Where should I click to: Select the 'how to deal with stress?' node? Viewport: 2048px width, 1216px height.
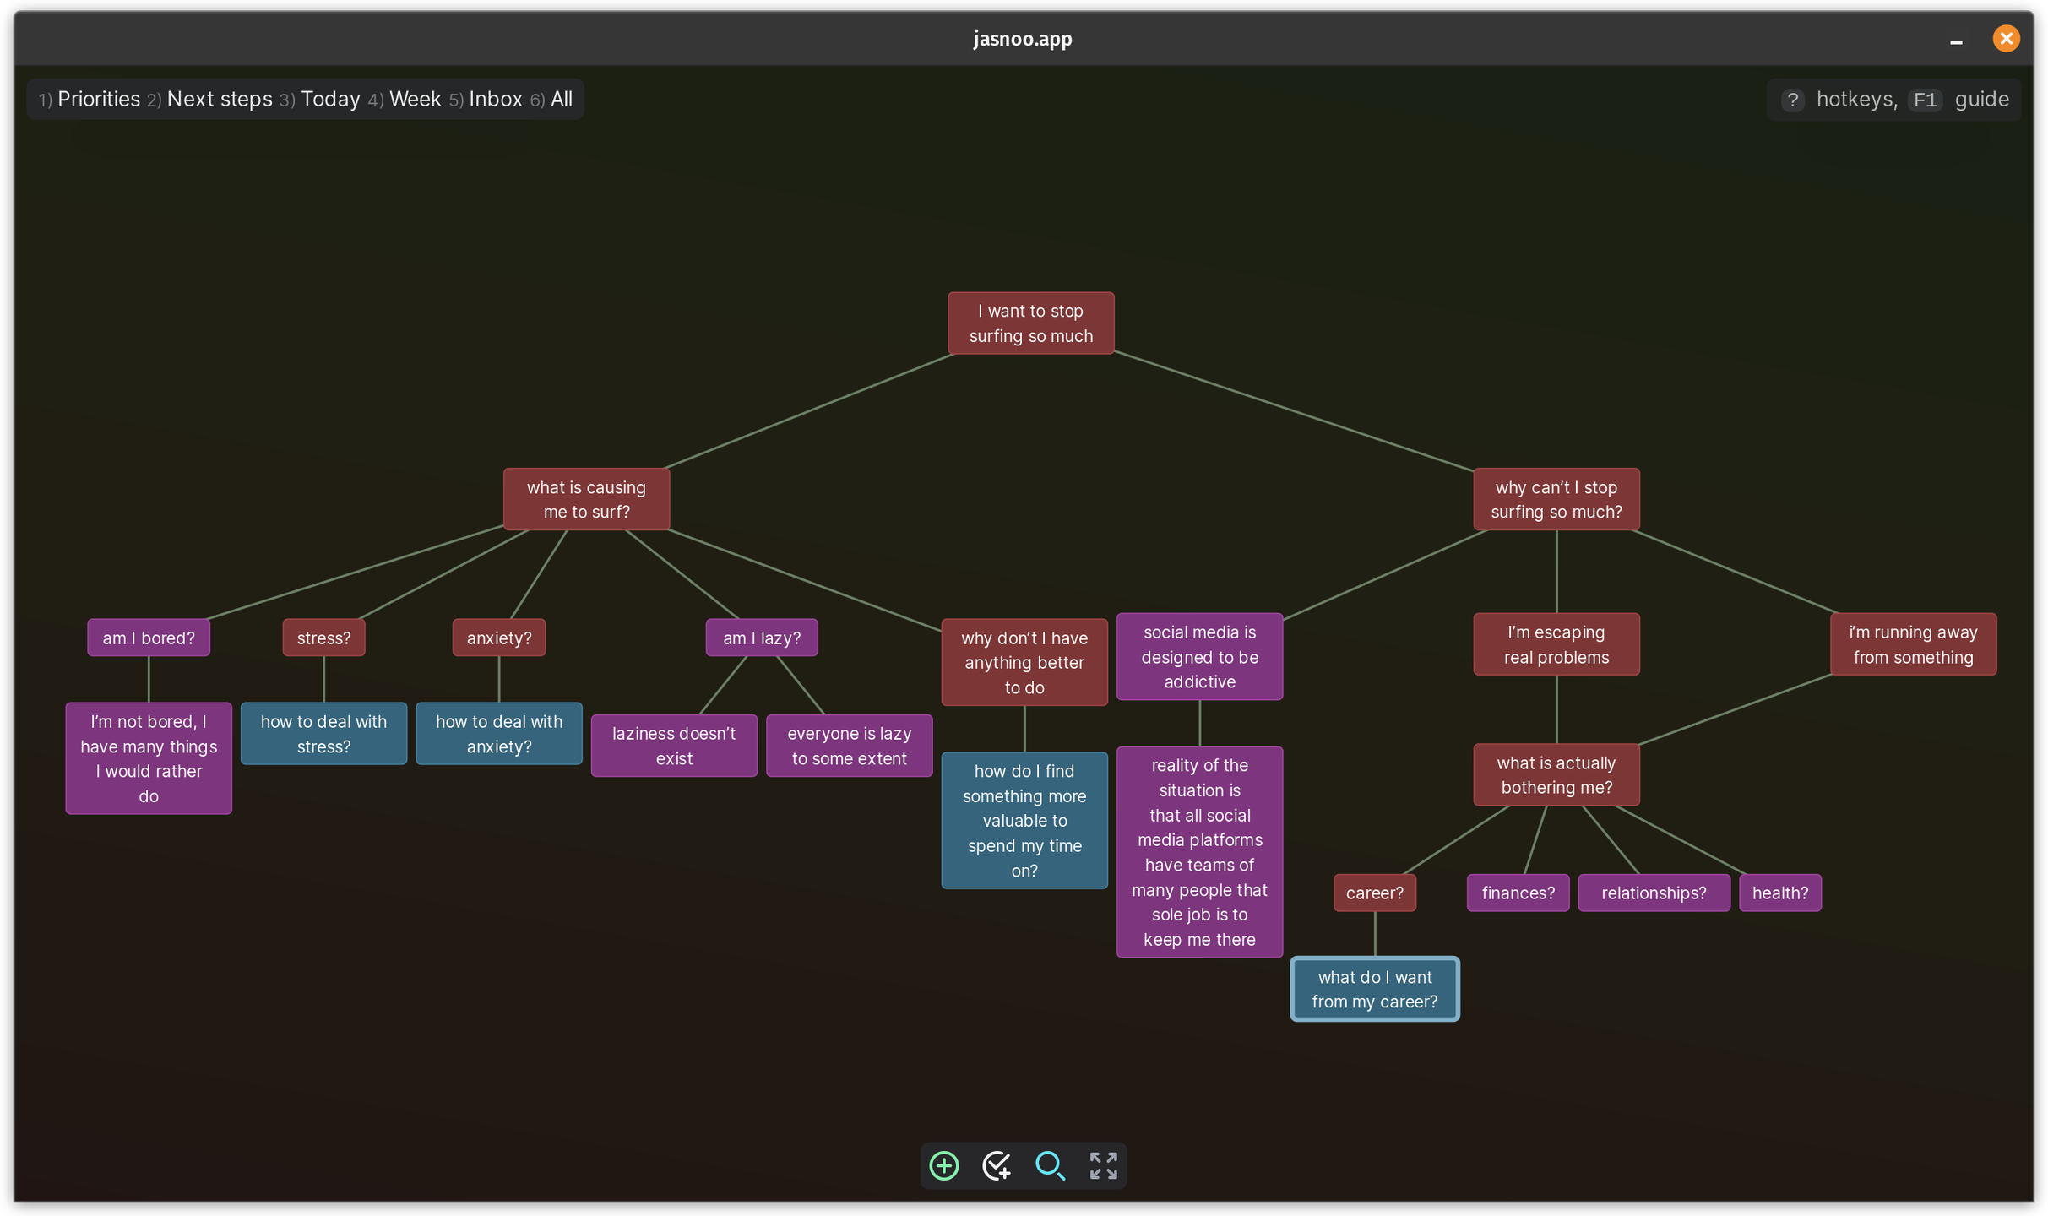pyautogui.click(x=323, y=734)
